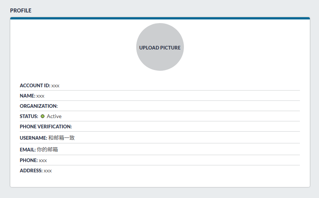319x198 pixels.
Task: Click the ACCOUNT ID label
Action: pyautogui.click(x=35, y=85)
